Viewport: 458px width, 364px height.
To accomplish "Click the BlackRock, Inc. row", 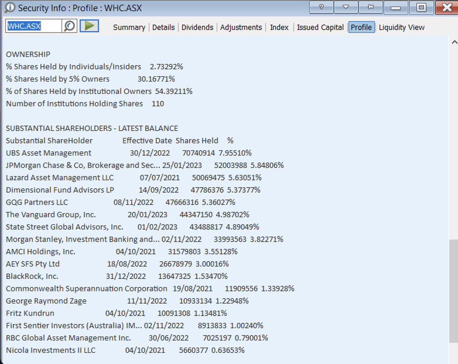I will click(x=117, y=276).
